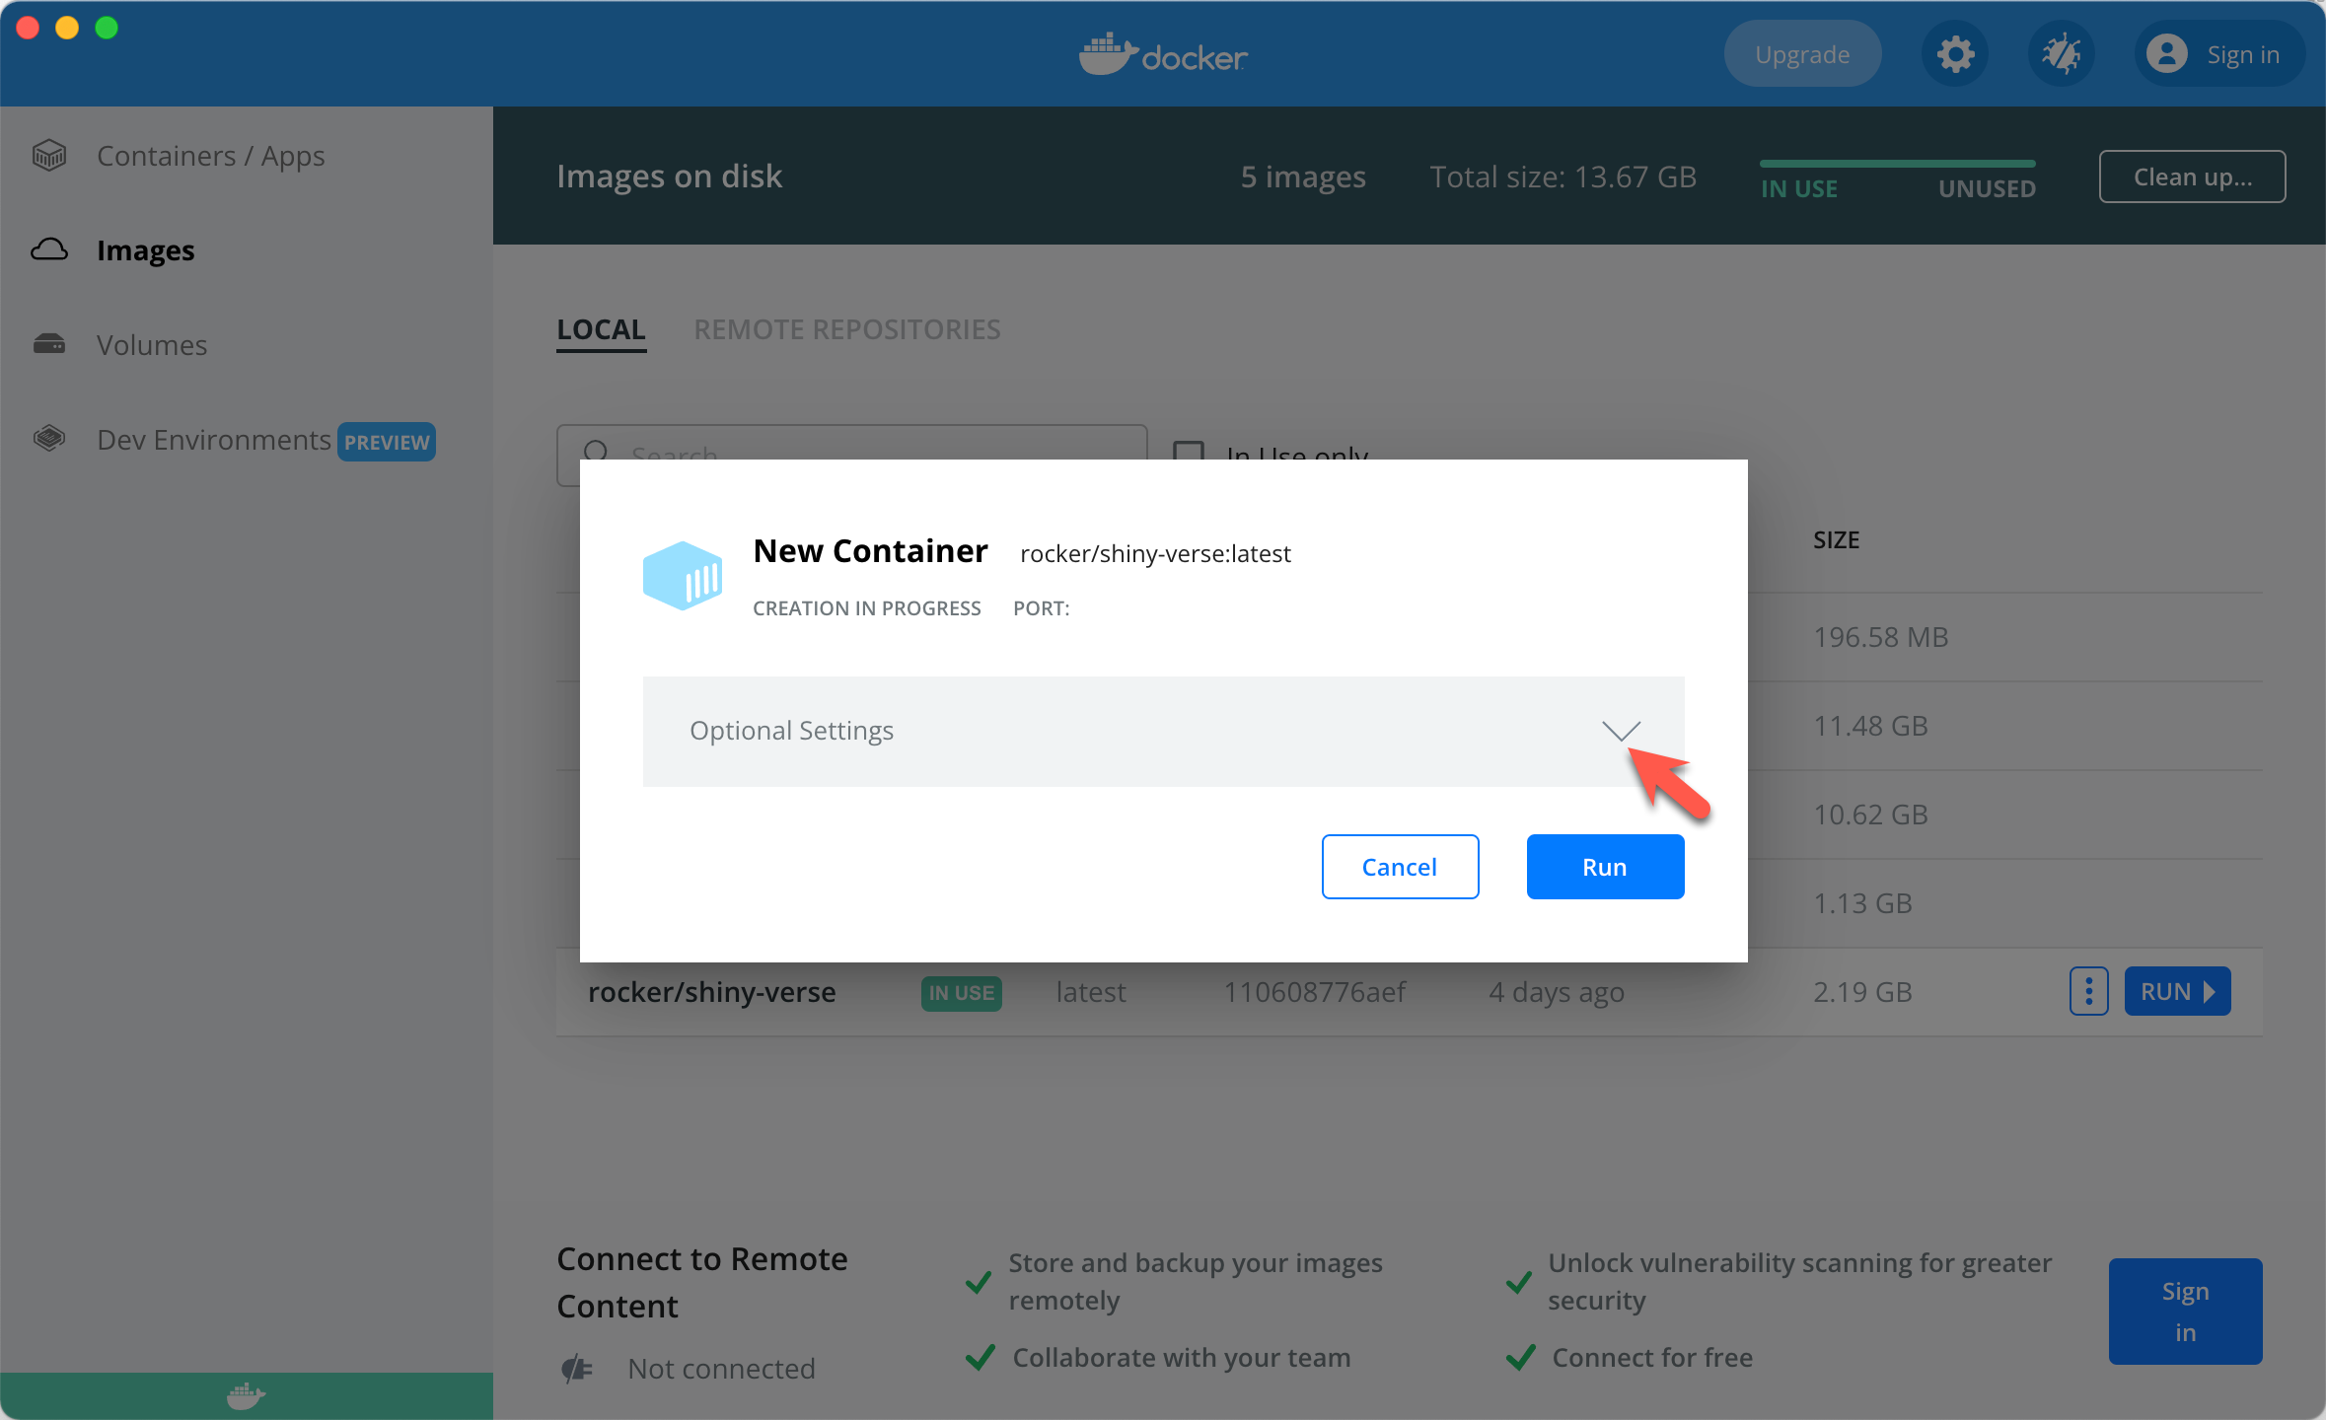Image resolution: width=2326 pixels, height=1420 pixels.
Task: Click 'Total size: 13.67 GB' text
Action: pyautogui.click(x=1563, y=177)
